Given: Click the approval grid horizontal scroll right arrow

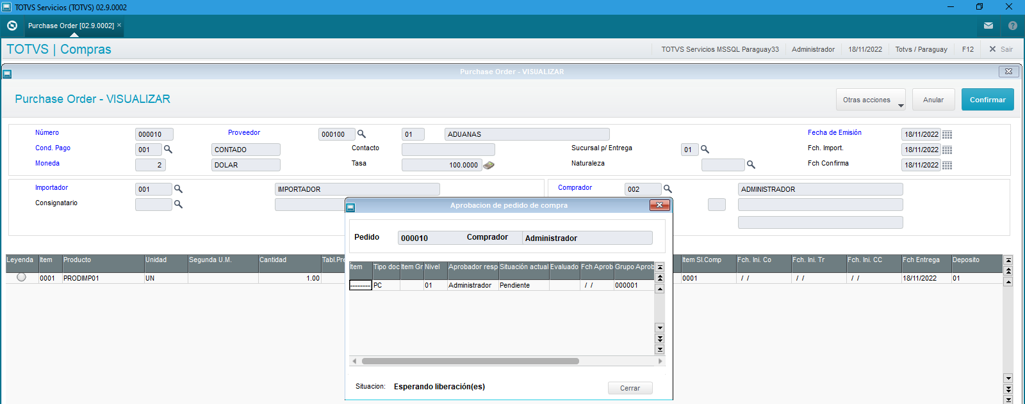Looking at the screenshot, I should (x=660, y=361).
